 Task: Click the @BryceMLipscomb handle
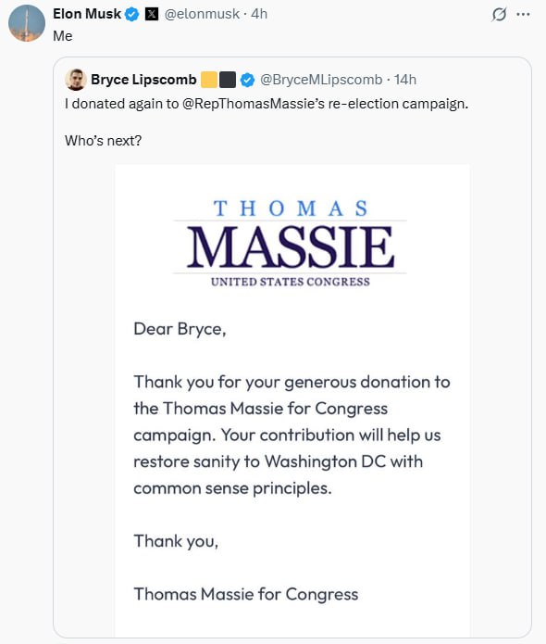click(x=321, y=80)
